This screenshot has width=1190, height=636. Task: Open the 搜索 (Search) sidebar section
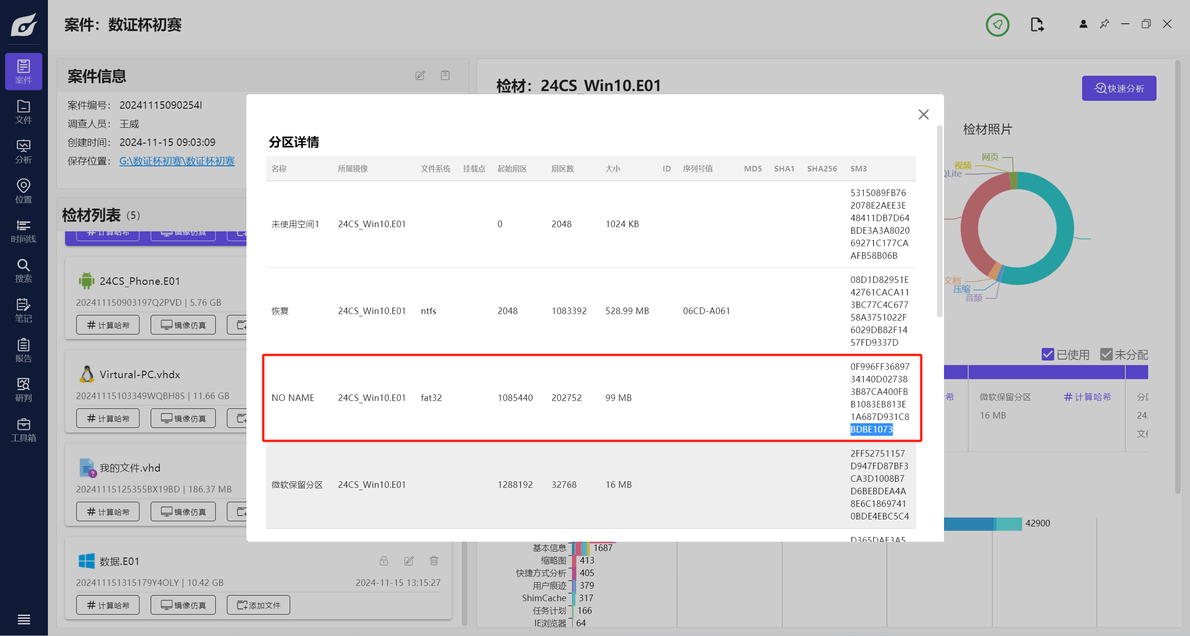23,270
